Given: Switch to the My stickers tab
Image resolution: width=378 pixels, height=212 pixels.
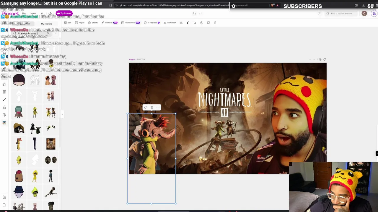Looking at the screenshot, I should (46, 24).
